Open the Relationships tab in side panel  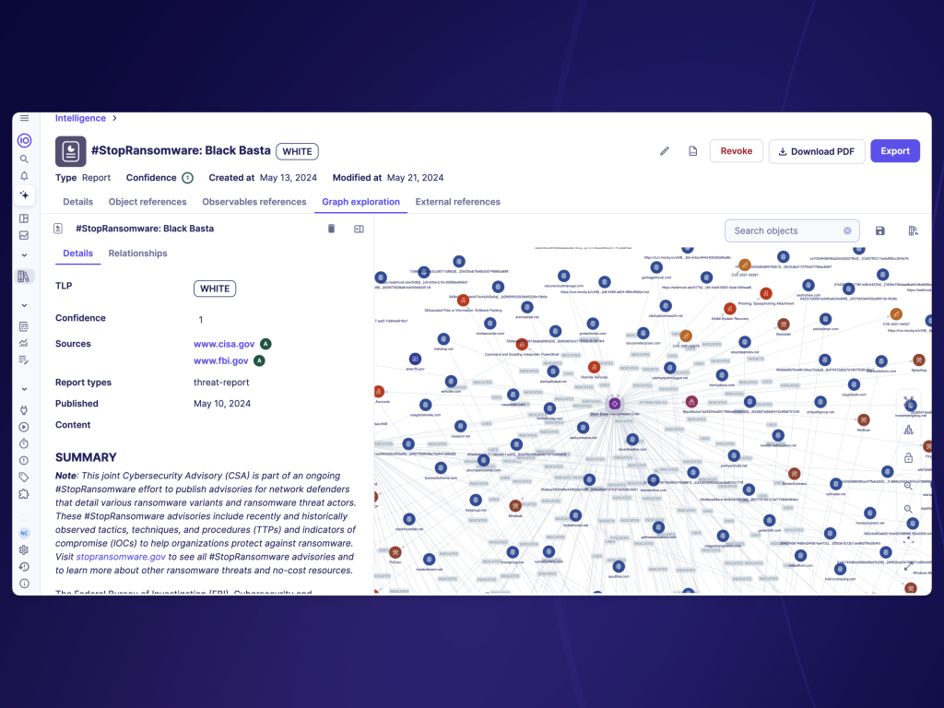(137, 254)
